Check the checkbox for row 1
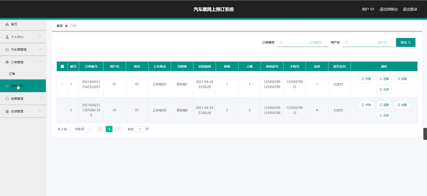 click(x=62, y=84)
